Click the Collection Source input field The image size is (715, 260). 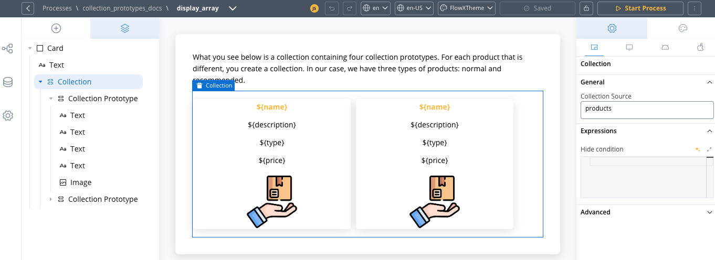647,110
